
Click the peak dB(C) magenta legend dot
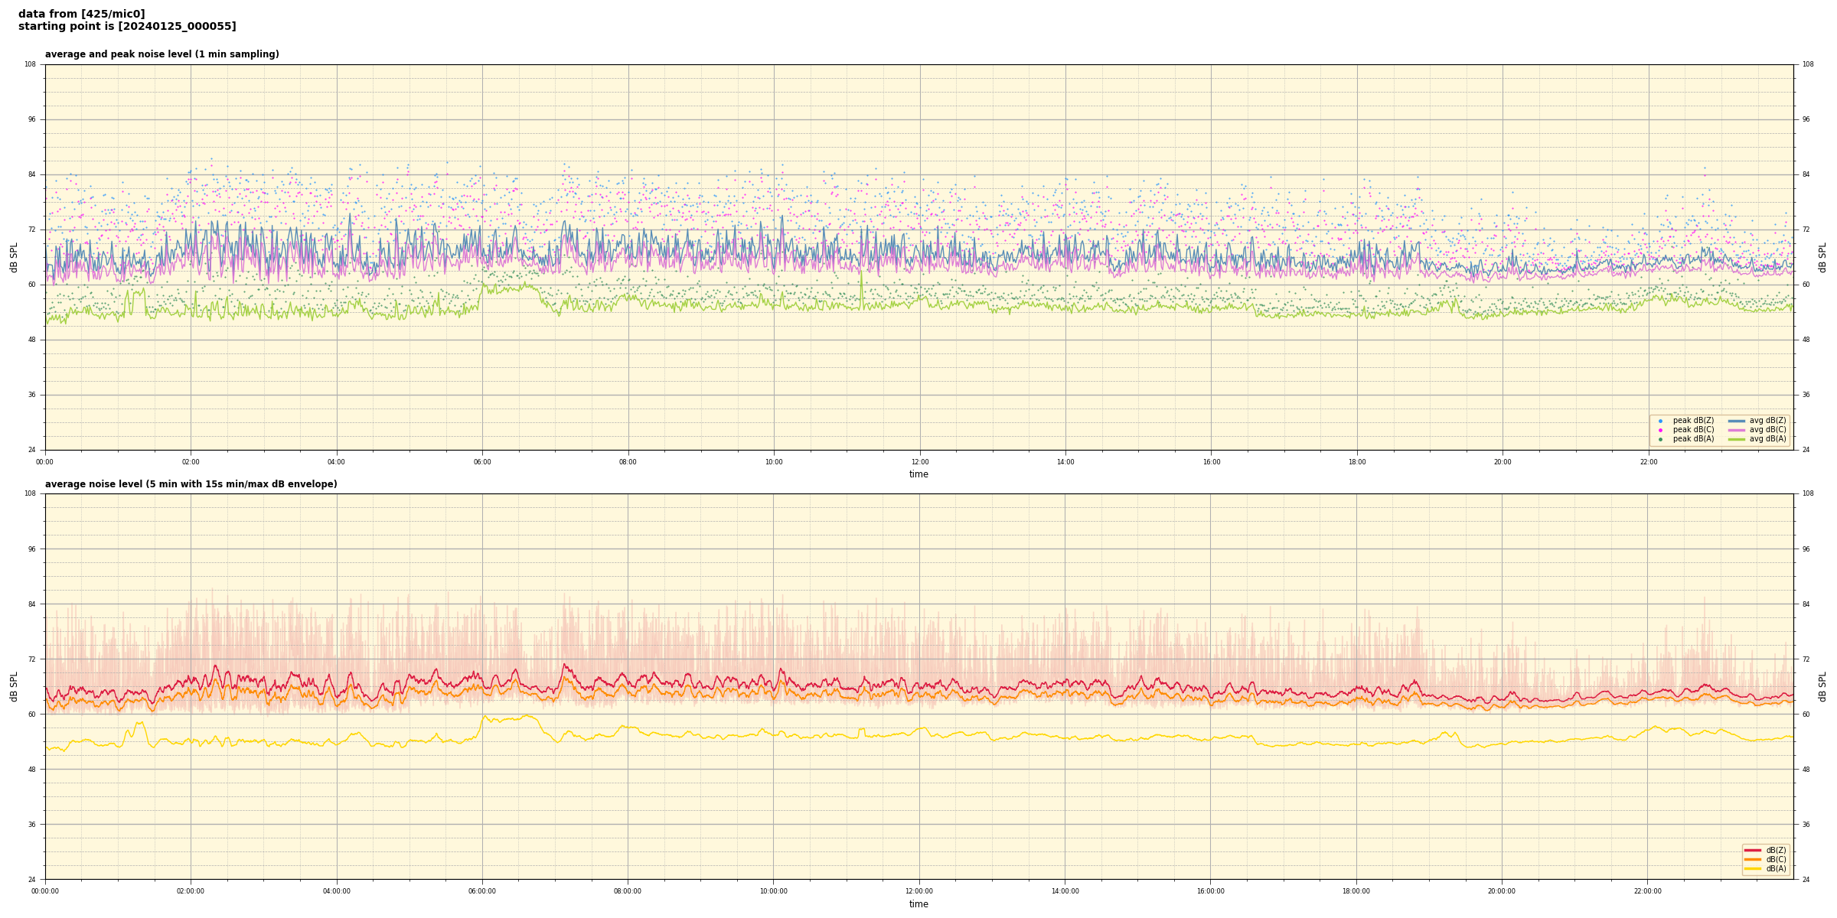[x=1660, y=430]
